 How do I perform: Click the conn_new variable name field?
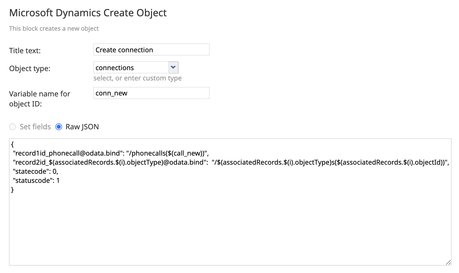[151, 93]
